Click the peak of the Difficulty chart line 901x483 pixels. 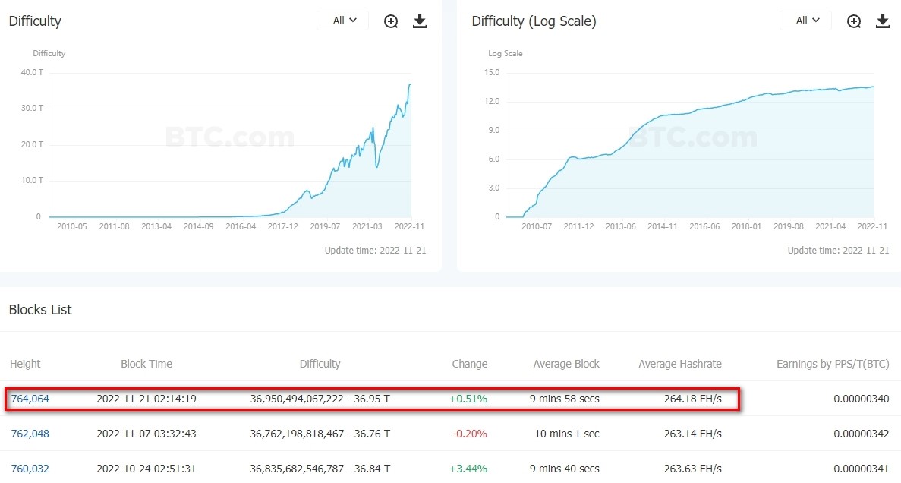coord(410,84)
